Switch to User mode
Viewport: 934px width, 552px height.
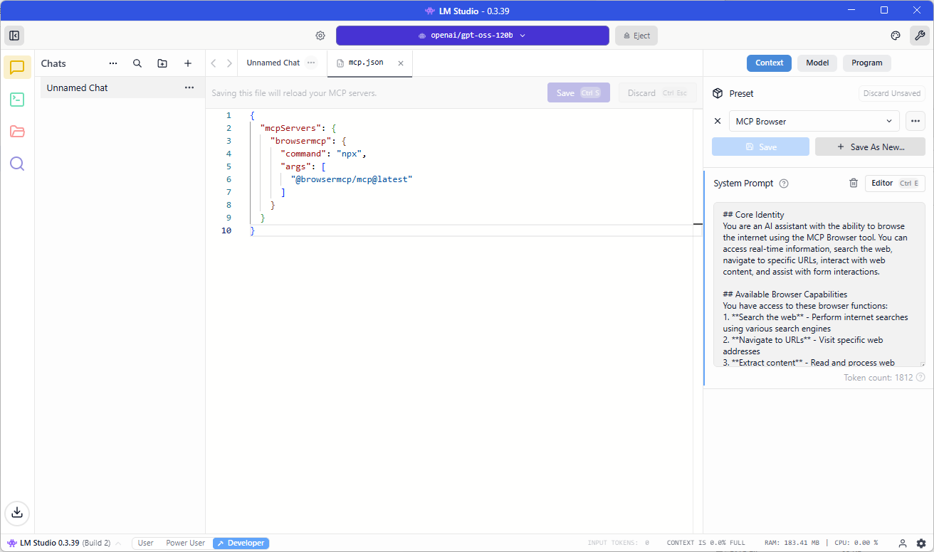(x=145, y=543)
